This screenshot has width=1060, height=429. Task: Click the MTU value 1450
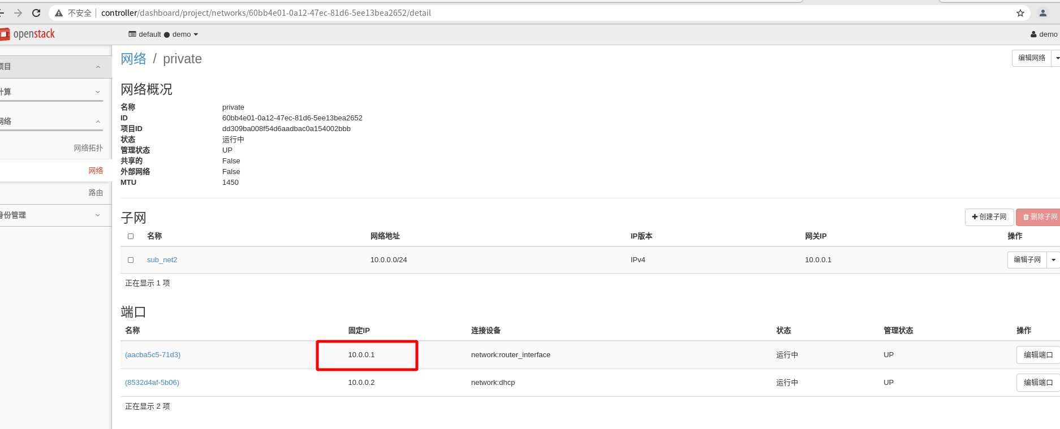pos(230,183)
